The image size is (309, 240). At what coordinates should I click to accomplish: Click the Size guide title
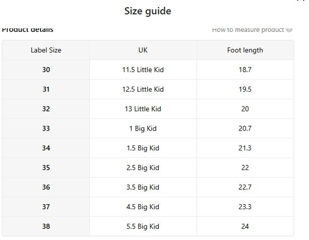tap(148, 11)
